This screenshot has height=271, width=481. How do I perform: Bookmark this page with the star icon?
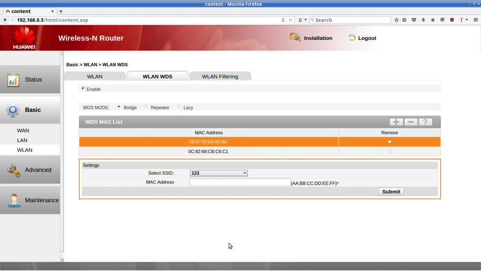[x=396, y=20]
